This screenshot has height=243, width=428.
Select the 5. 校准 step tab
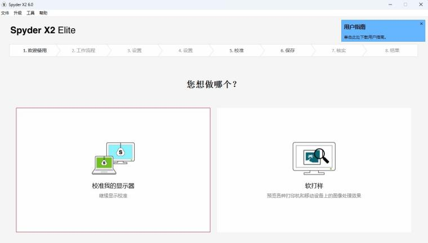[237, 51]
